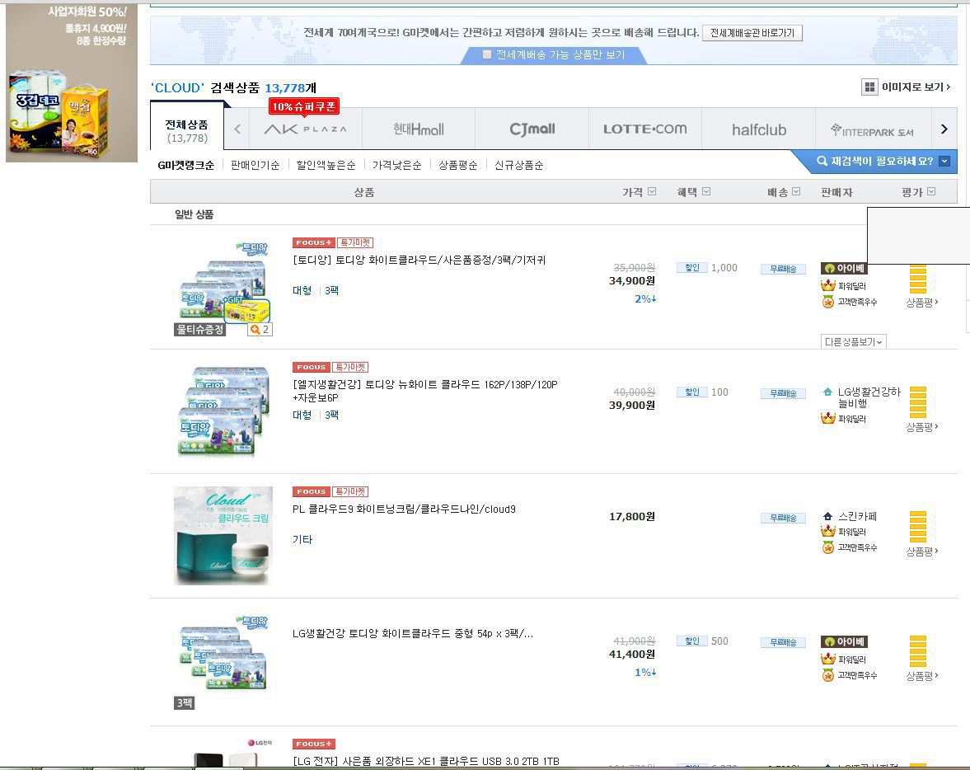The image size is (970, 770).
Task: Open the 평가 column filter dropdown
Action: coord(931,192)
